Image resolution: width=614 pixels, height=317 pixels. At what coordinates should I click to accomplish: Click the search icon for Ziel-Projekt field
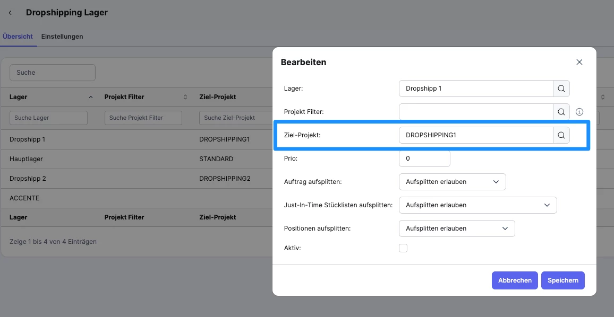[561, 135]
